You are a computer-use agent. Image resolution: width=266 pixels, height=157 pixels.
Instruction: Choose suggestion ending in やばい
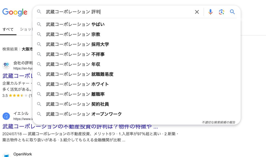(x=75, y=24)
